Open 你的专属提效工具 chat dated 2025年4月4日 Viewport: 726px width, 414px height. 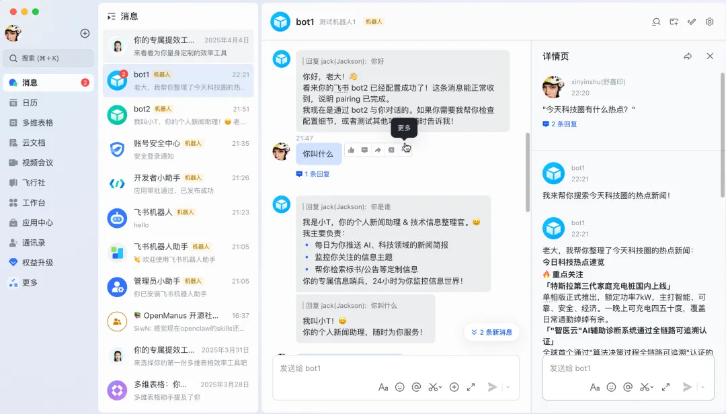point(178,46)
